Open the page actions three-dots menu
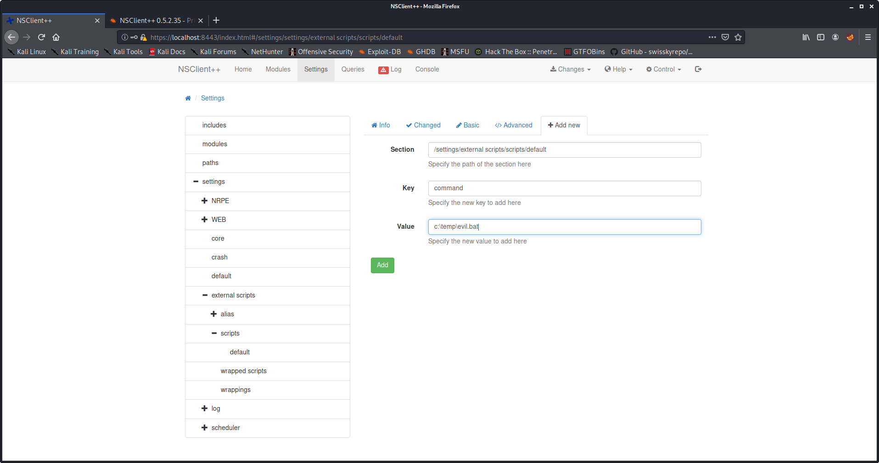The height and width of the screenshot is (463, 879). click(x=712, y=37)
